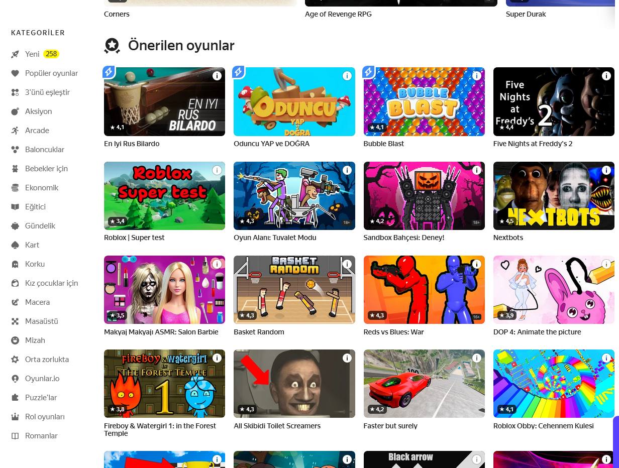Viewport: 619px width, 468px height.
Task: Open Oyun Alanı: Tuvalet Modu thumbnail
Action: coord(294,196)
